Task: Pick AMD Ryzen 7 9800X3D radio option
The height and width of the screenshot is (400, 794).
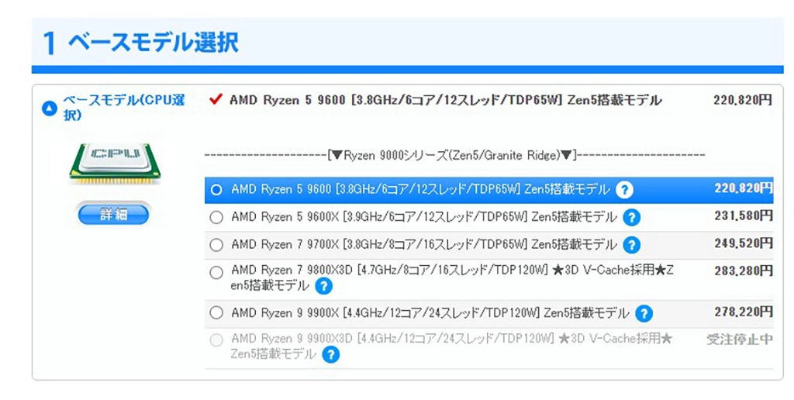Action: pyautogui.click(x=216, y=272)
